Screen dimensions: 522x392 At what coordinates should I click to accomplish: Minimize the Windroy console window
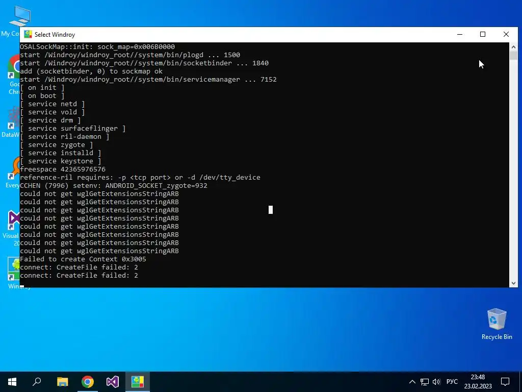(x=460, y=34)
